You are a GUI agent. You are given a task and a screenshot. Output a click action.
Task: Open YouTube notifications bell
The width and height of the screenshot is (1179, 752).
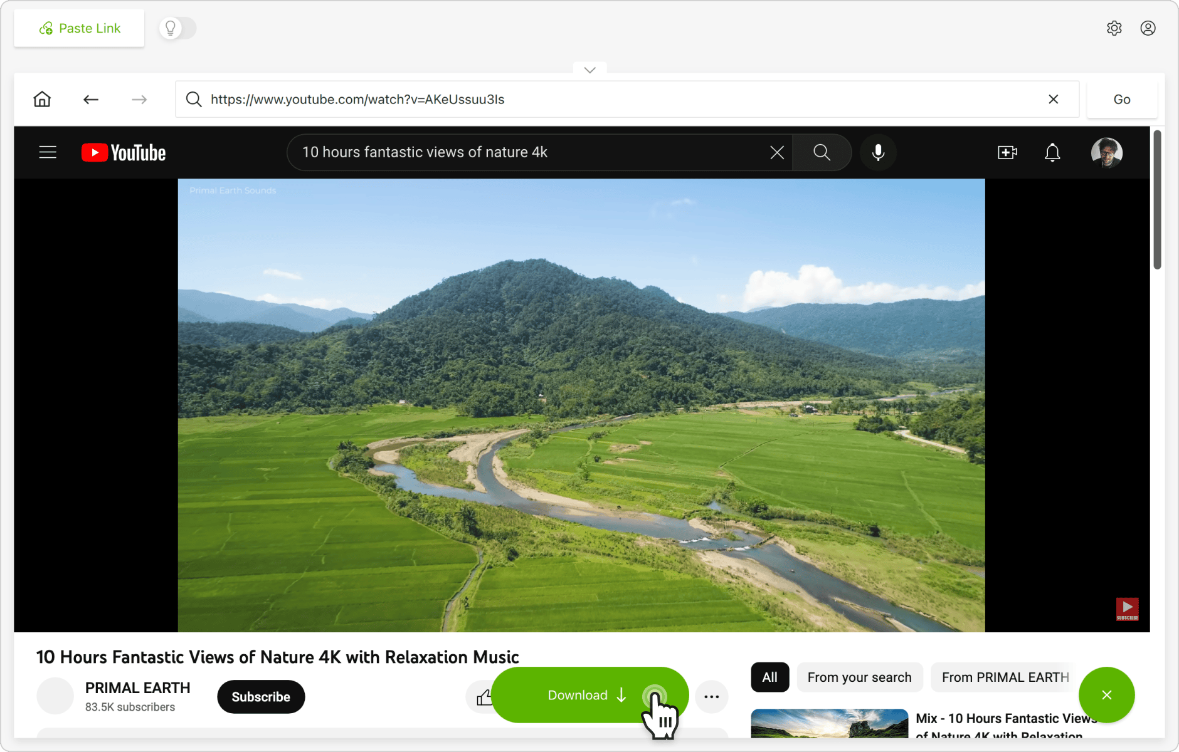pyautogui.click(x=1052, y=152)
